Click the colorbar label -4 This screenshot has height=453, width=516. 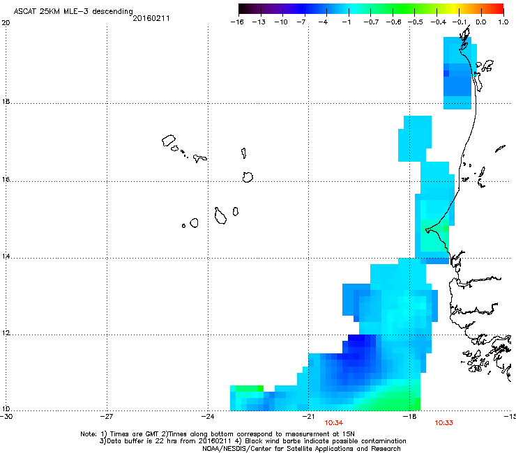323,22
